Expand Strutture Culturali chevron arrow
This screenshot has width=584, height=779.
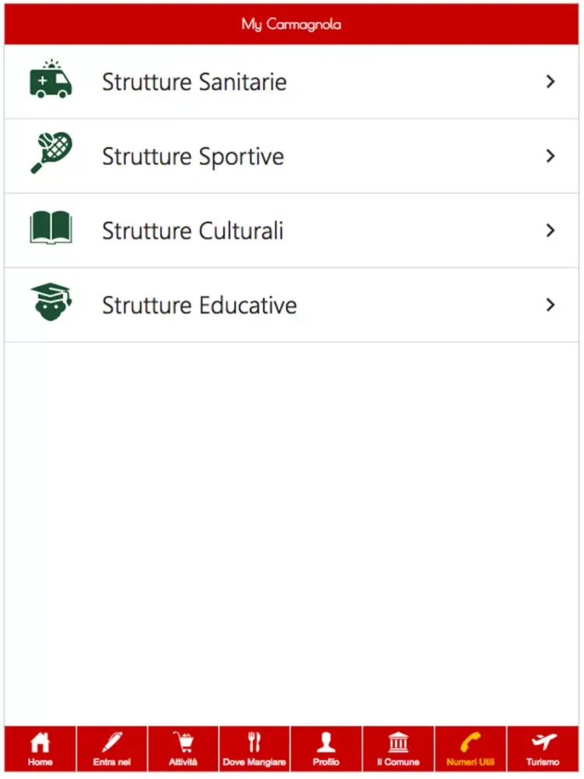(551, 231)
